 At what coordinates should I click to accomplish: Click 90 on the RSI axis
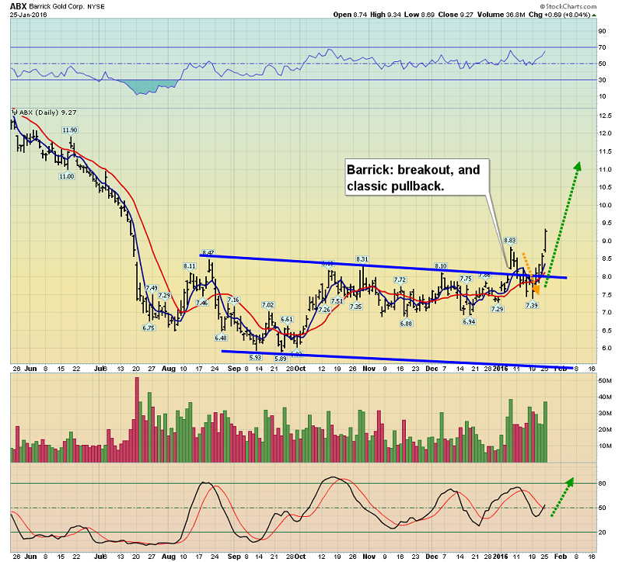coord(602,31)
